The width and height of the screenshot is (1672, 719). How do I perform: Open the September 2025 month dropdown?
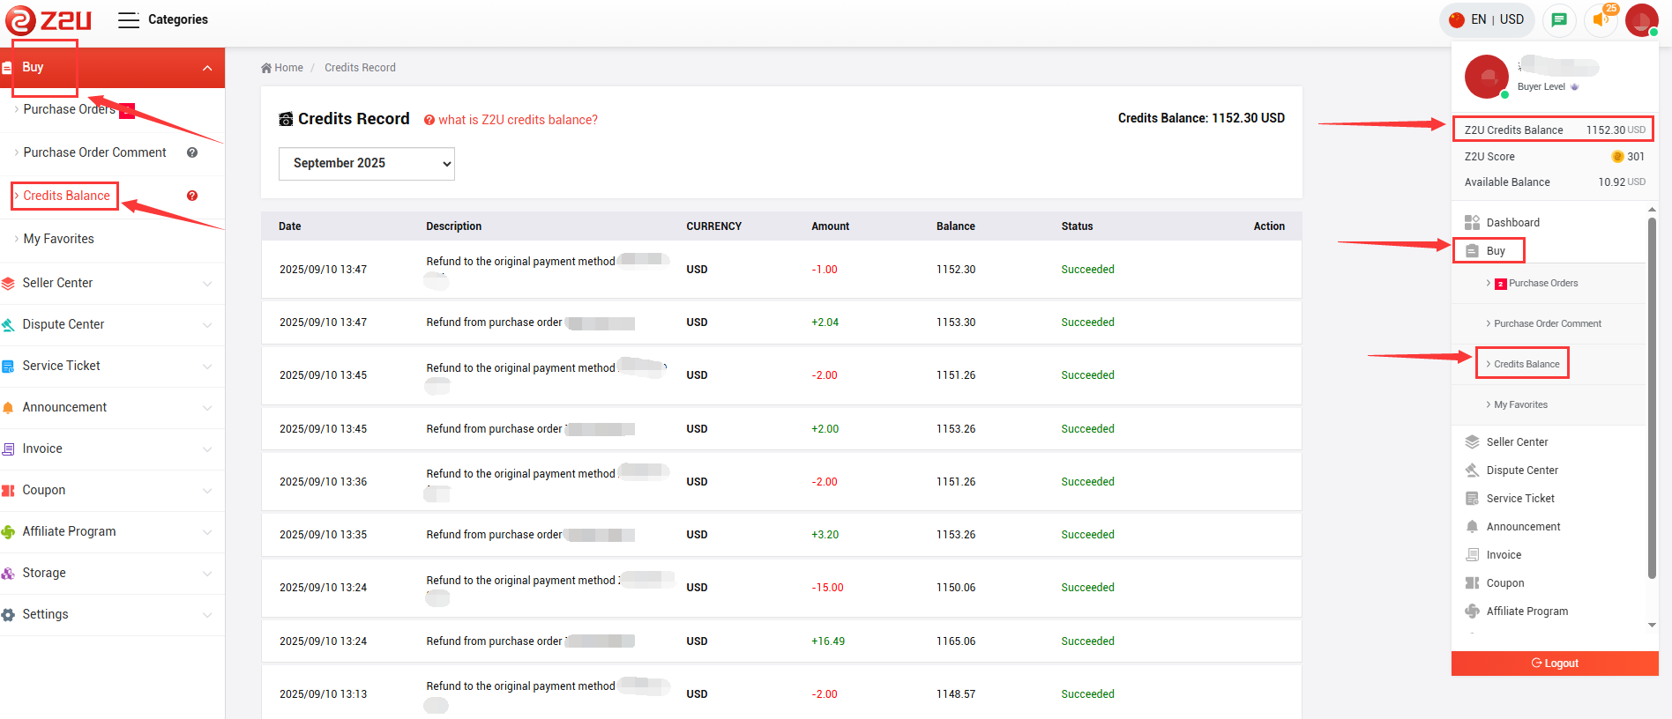366,163
